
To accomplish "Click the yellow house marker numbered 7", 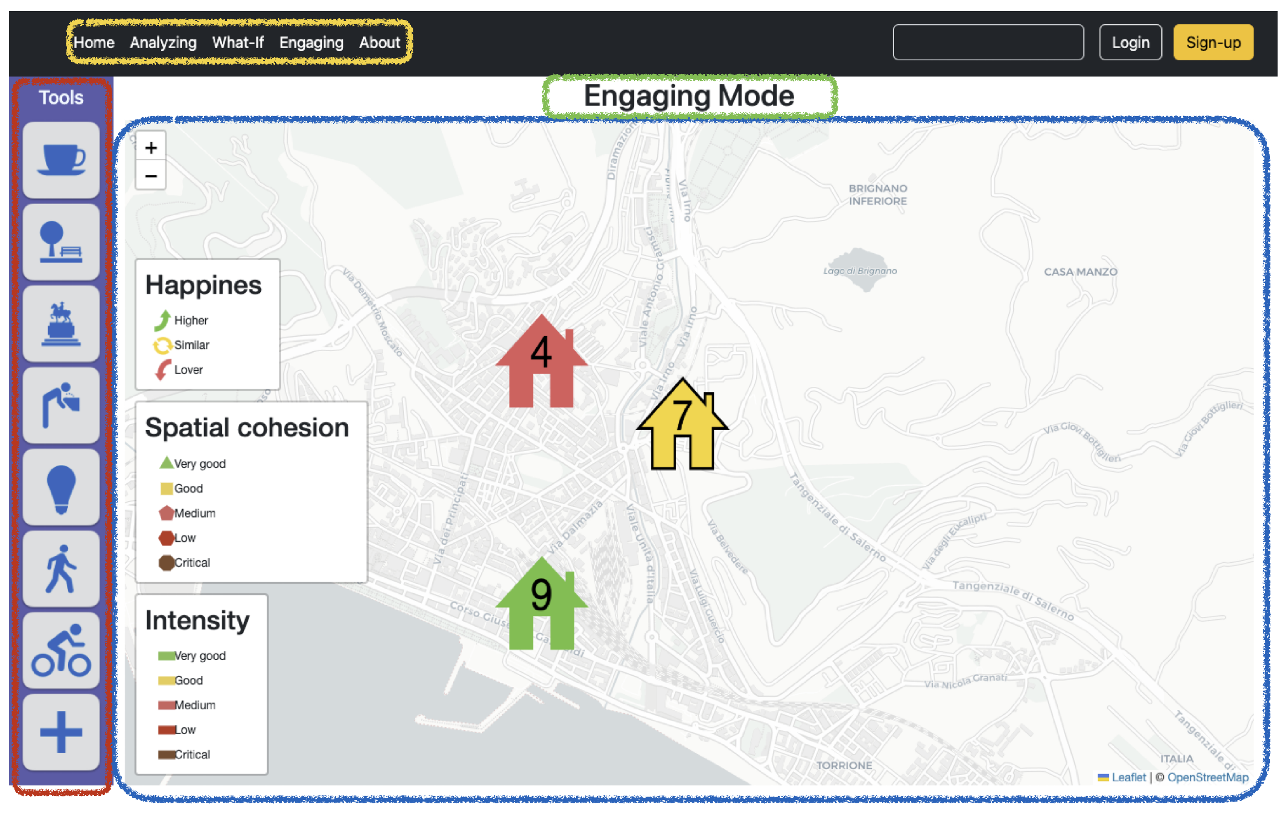I will pos(682,426).
